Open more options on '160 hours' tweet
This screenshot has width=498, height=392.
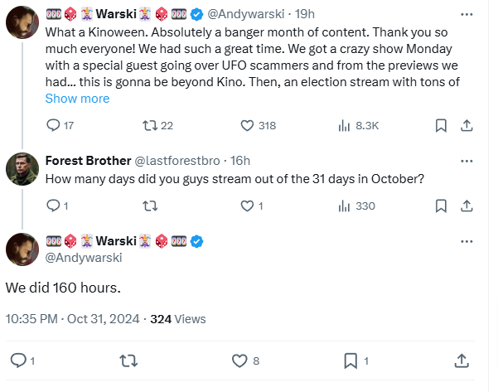(467, 241)
